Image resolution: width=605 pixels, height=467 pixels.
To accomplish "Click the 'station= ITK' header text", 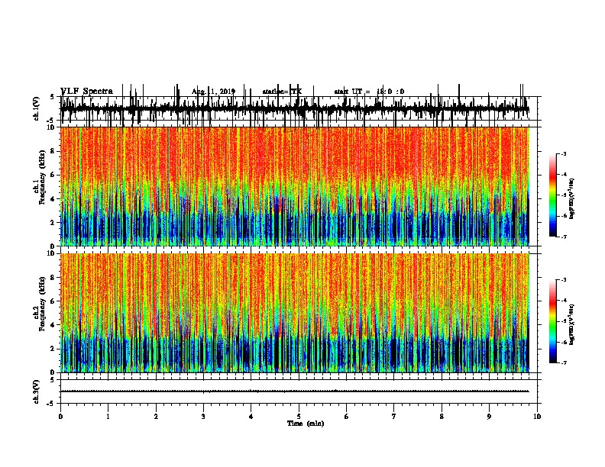I will tap(282, 92).
